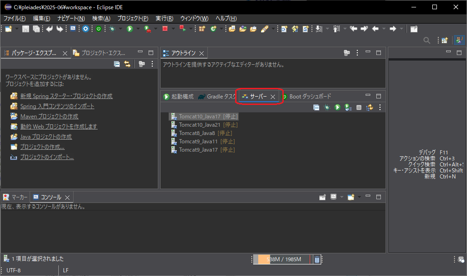The image size is (467, 276).
Task: Click the red Stop square in main toolbar
Action: tap(165, 29)
